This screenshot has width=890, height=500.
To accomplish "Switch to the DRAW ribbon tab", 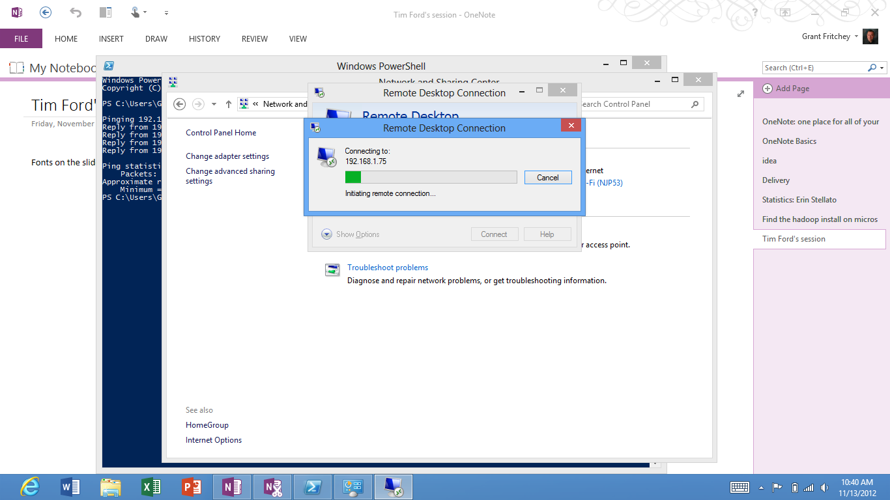I will point(156,38).
